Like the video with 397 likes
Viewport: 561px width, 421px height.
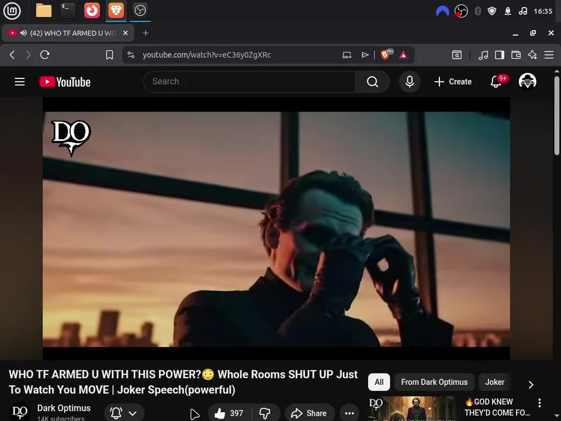coord(230,413)
